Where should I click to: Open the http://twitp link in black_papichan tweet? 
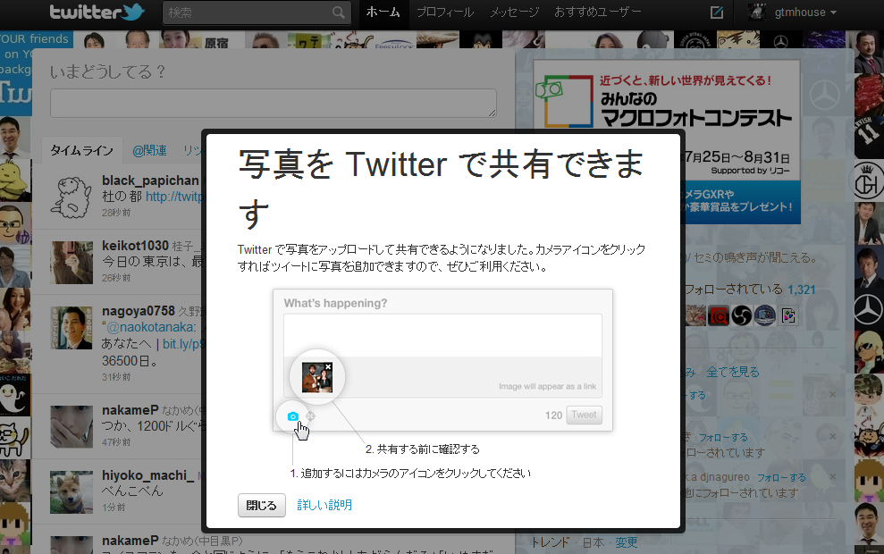click(173, 197)
